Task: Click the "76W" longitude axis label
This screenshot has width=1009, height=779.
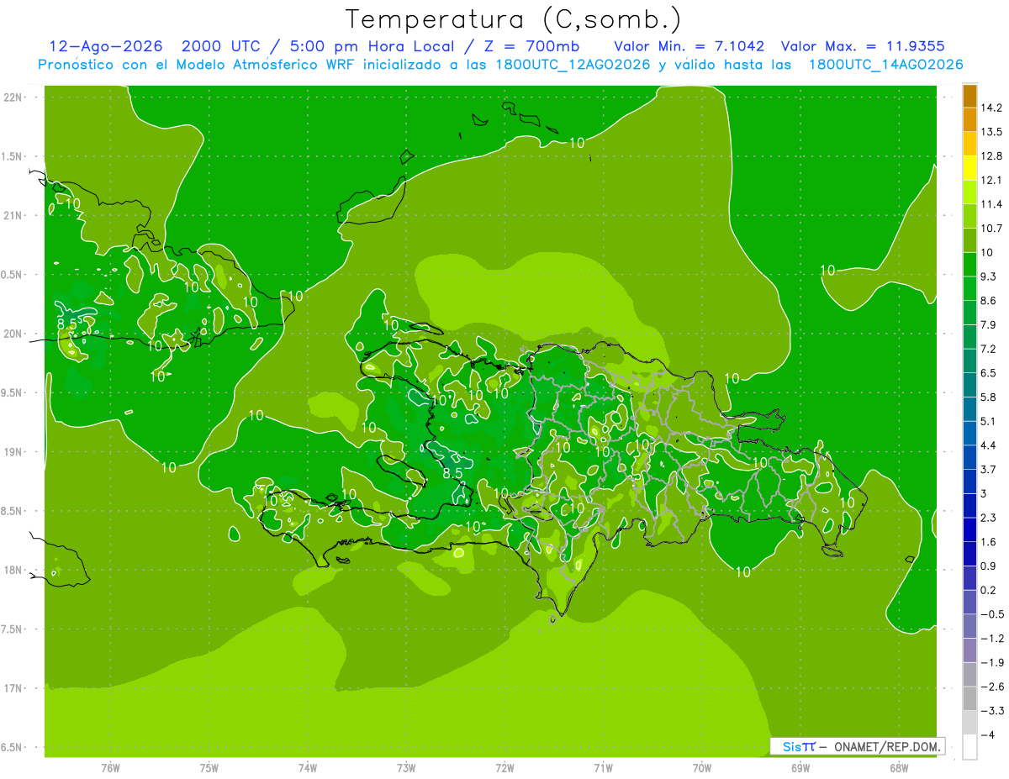Action: tap(110, 768)
